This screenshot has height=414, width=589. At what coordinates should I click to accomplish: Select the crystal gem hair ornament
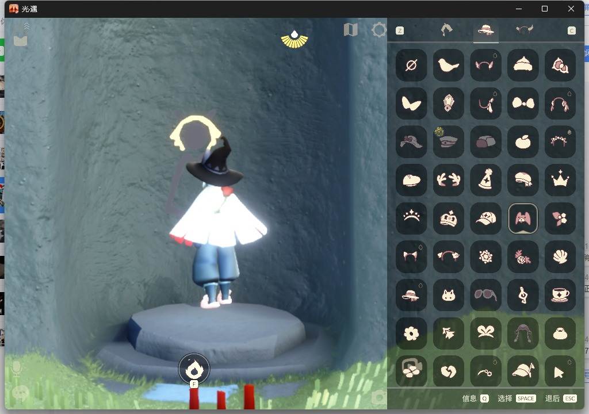(x=449, y=103)
